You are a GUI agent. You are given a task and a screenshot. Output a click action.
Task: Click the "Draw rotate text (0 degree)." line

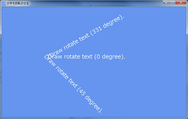click(86, 57)
